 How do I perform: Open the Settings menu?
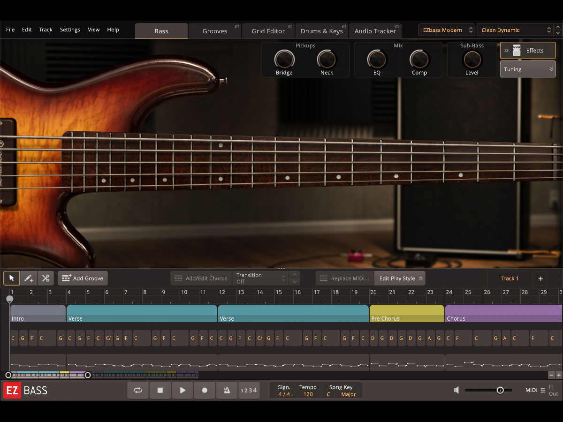point(70,30)
